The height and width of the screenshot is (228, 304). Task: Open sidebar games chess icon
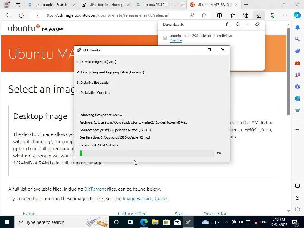click(x=297, y=75)
